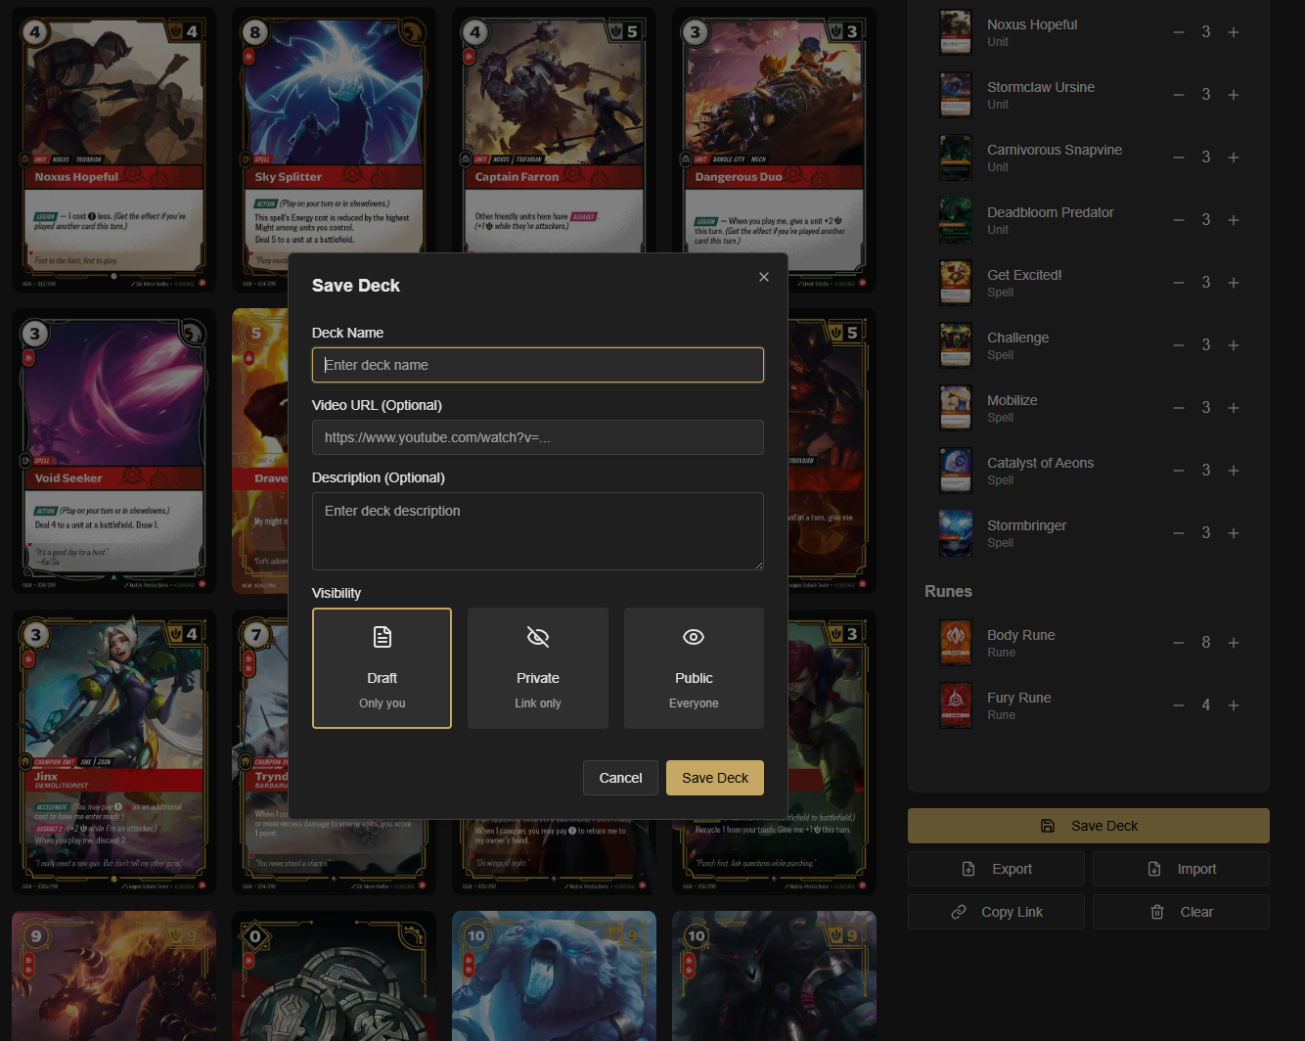Increase Mobilize spell count

tap(1234, 408)
